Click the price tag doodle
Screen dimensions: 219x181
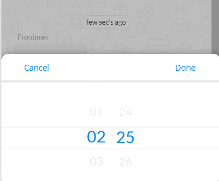coord(162,20)
